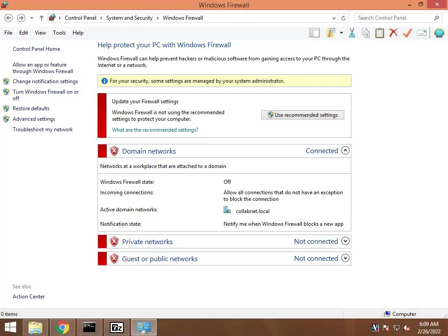Refresh the Windows Firewall page
Screen dimensions: 448x336
click(x=343, y=18)
